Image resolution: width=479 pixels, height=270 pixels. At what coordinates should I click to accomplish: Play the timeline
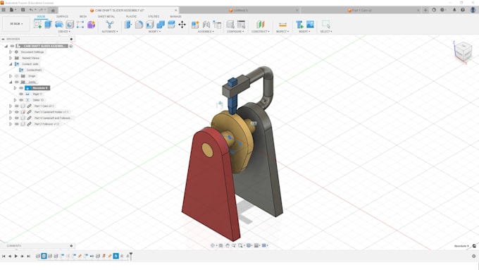16,256
